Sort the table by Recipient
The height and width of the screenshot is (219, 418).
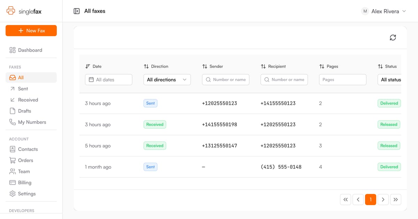(273, 66)
